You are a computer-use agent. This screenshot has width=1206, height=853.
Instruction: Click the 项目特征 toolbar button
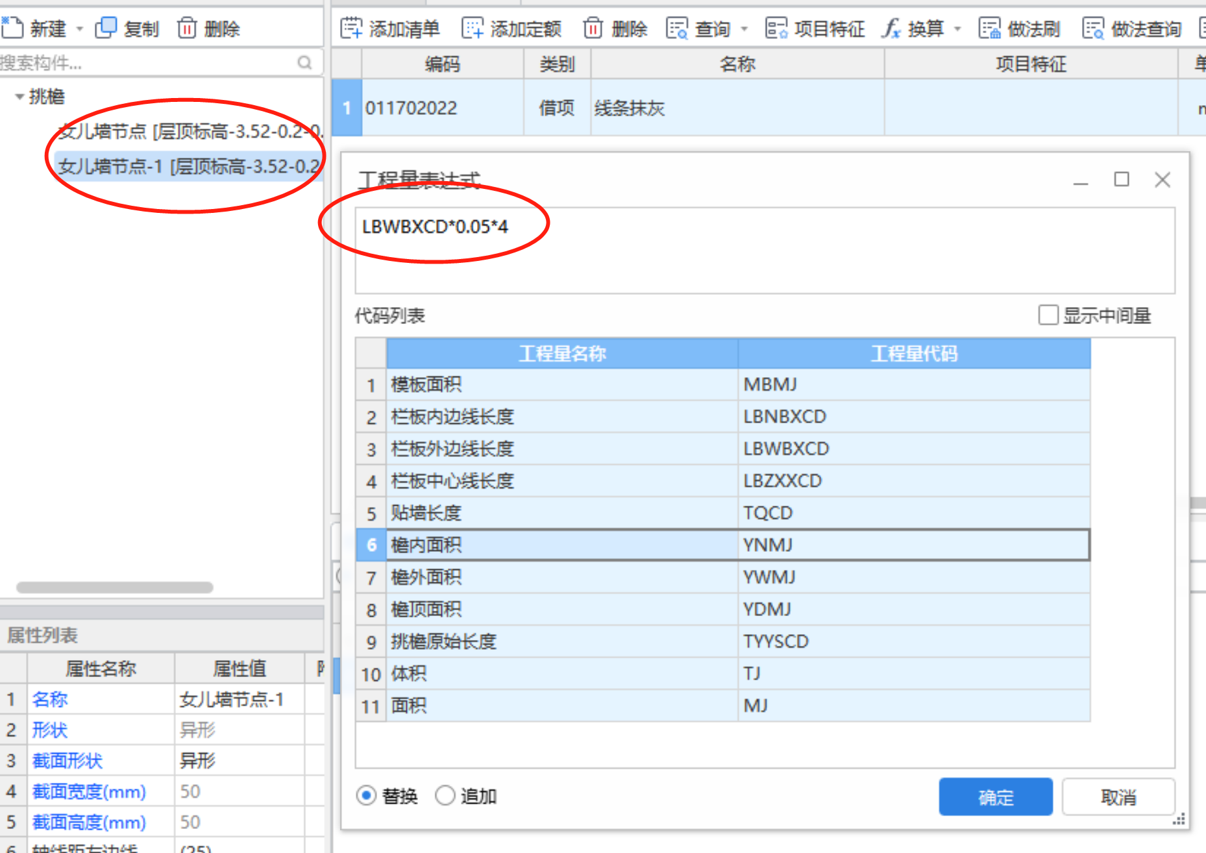[x=815, y=29]
